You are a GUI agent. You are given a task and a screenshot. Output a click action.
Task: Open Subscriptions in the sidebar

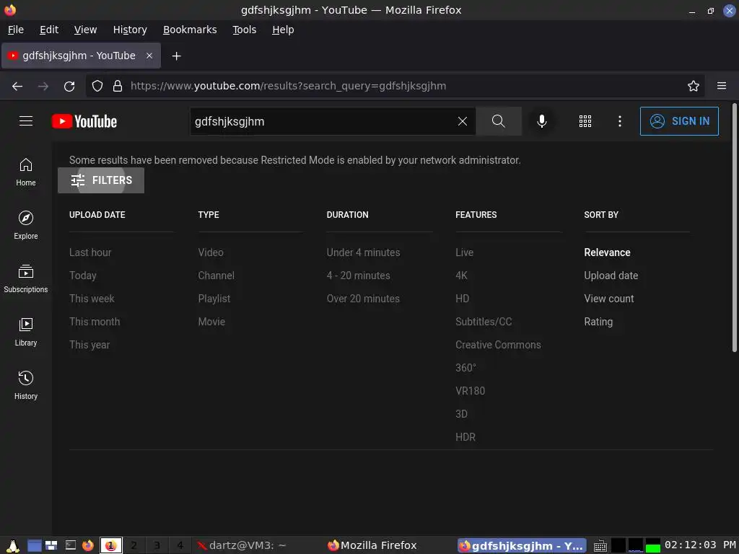(26, 279)
